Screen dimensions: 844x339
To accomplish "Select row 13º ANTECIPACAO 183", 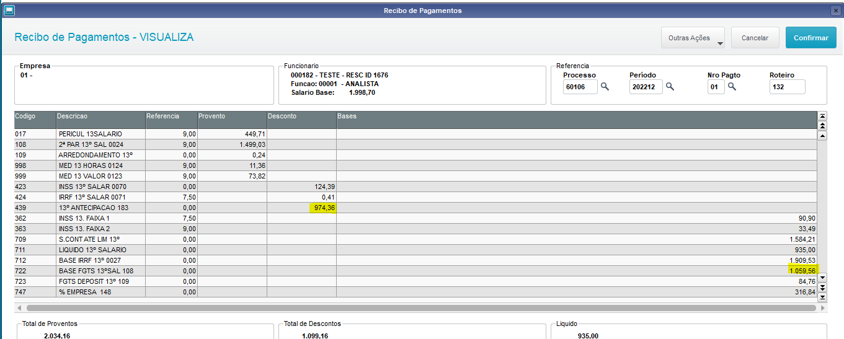I will pyautogui.click(x=415, y=208).
